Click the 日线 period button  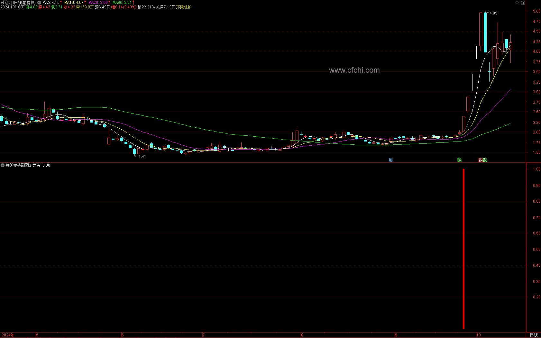[534, 335]
